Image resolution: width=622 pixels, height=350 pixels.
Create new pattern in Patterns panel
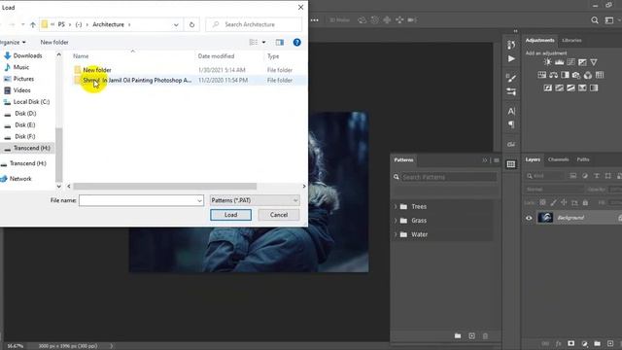pos(471,335)
